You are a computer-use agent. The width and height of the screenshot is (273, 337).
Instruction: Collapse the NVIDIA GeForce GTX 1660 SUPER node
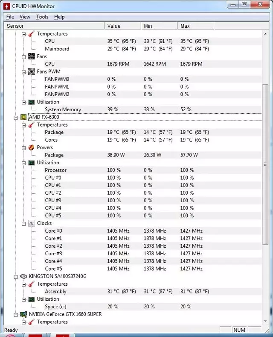(16, 315)
